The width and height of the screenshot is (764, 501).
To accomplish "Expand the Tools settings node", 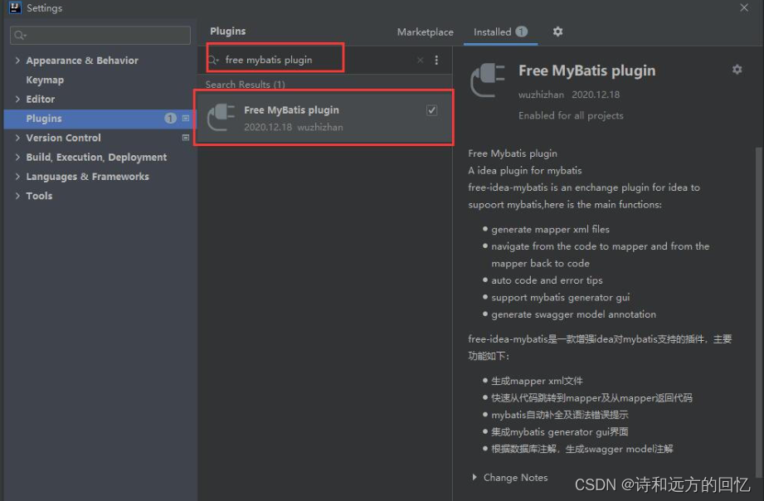I will coord(17,196).
